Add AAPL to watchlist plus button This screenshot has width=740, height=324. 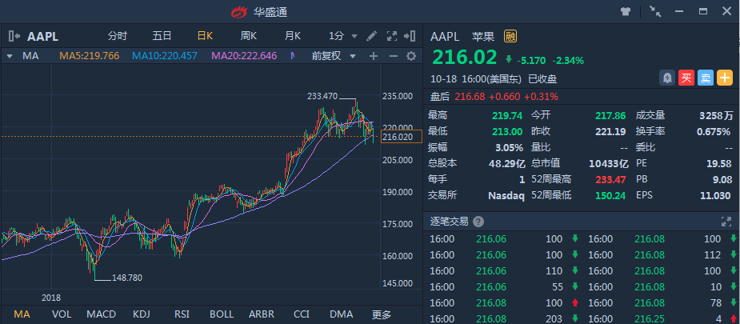pos(725,78)
